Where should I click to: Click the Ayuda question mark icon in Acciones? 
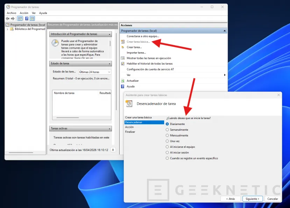coord(123,86)
